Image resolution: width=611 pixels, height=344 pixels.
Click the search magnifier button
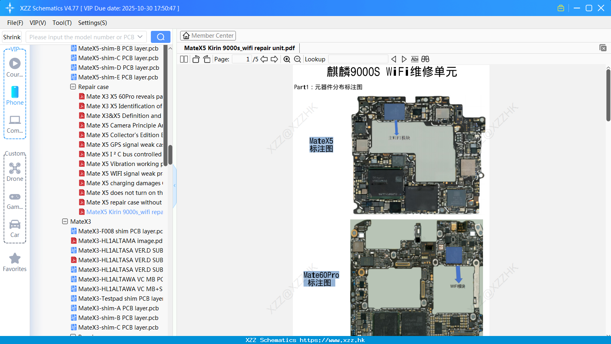(x=160, y=37)
